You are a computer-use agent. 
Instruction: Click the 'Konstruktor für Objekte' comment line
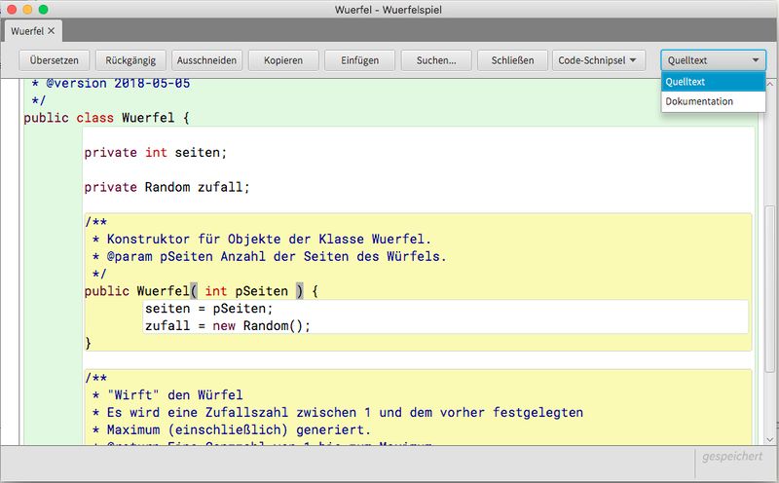point(261,239)
